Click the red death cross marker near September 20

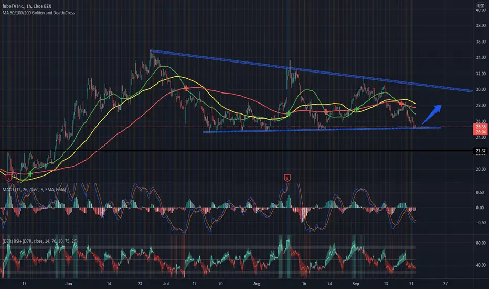click(x=402, y=104)
